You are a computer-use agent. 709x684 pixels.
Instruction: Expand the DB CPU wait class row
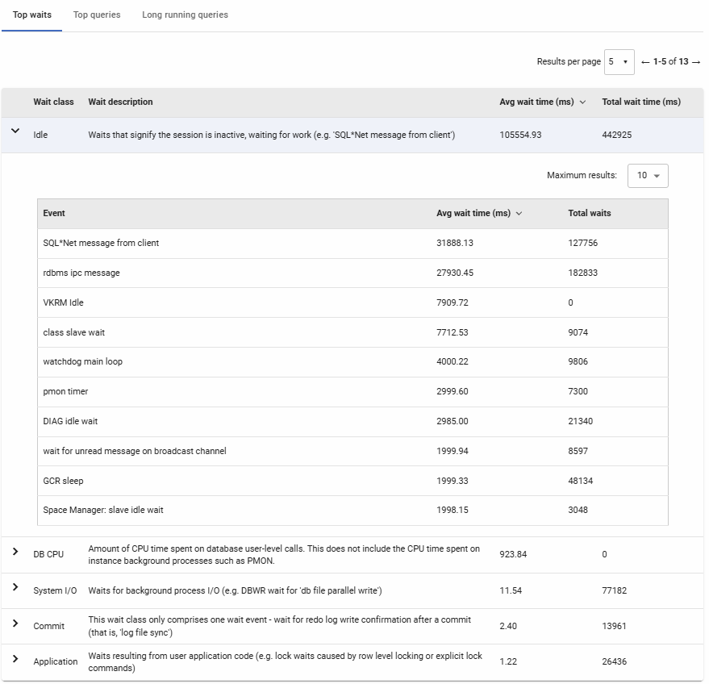[x=15, y=551]
